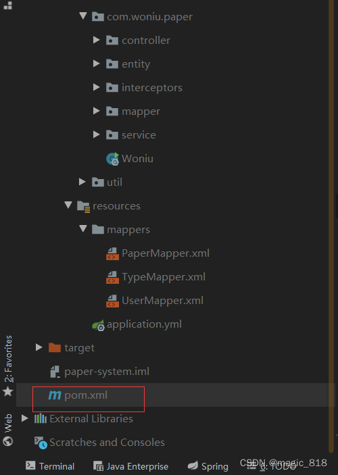Expand the controller package
This screenshot has height=475, width=338.
pyautogui.click(x=97, y=40)
